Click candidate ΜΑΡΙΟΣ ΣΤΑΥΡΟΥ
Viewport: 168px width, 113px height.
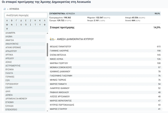[x=106, y=109]
